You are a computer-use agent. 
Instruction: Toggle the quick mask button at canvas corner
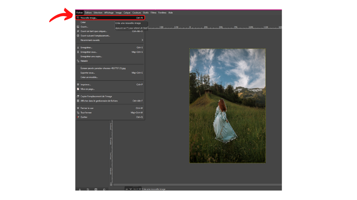click(111, 185)
